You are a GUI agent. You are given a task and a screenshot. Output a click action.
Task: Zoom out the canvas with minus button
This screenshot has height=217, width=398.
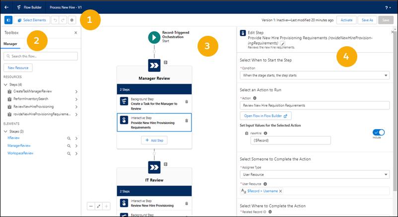coord(91,206)
